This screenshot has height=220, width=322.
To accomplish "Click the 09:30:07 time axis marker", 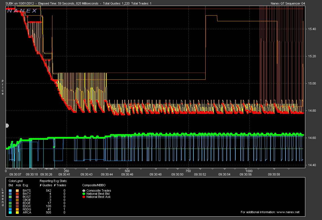I will point(16,174).
